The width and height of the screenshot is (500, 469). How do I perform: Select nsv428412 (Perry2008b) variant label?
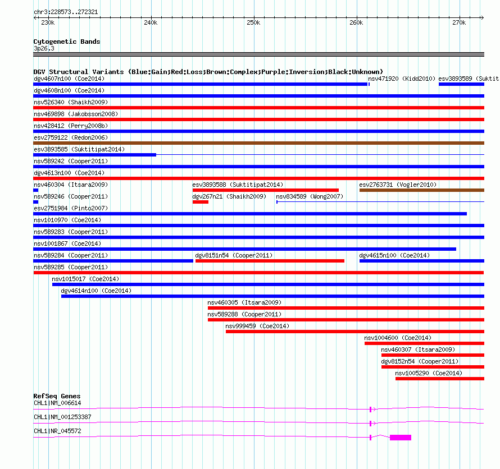[71, 126]
